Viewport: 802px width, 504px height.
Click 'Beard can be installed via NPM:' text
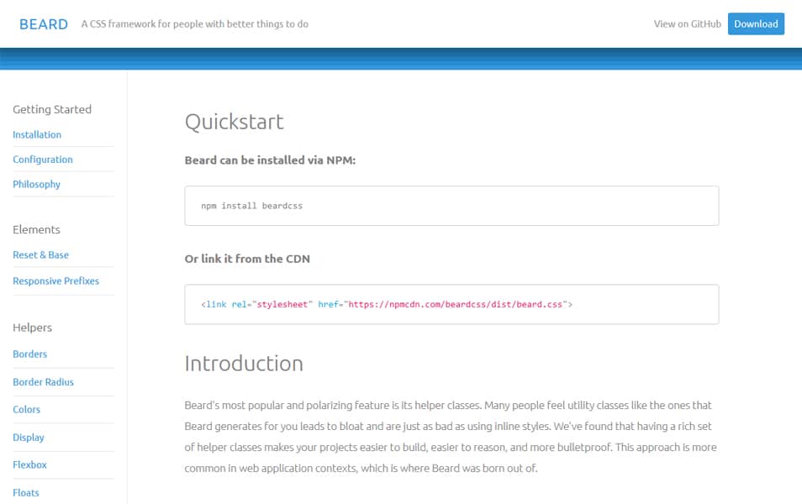pos(270,160)
